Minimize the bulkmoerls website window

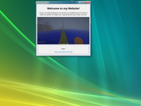tap(80, 2)
